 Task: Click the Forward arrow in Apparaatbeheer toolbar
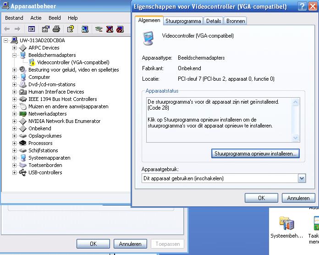[x=17, y=29]
